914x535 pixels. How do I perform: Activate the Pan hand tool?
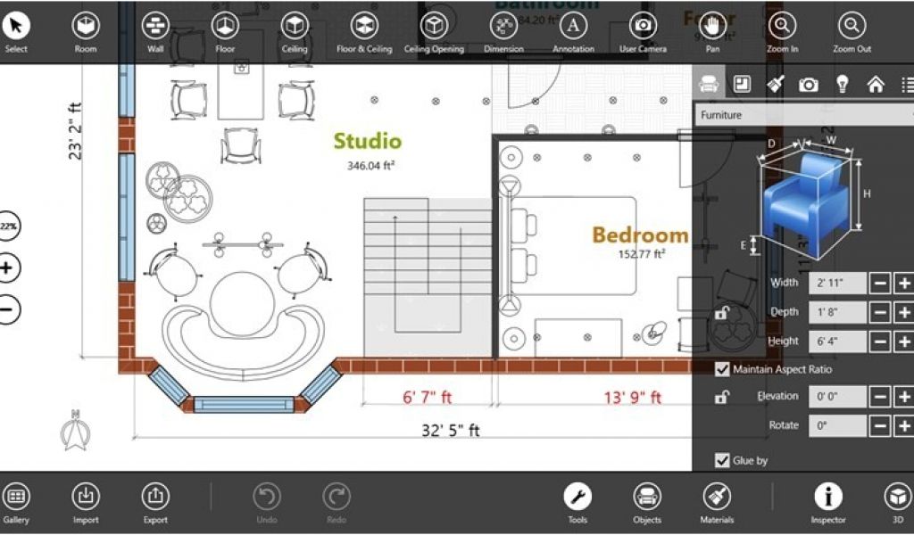712,26
